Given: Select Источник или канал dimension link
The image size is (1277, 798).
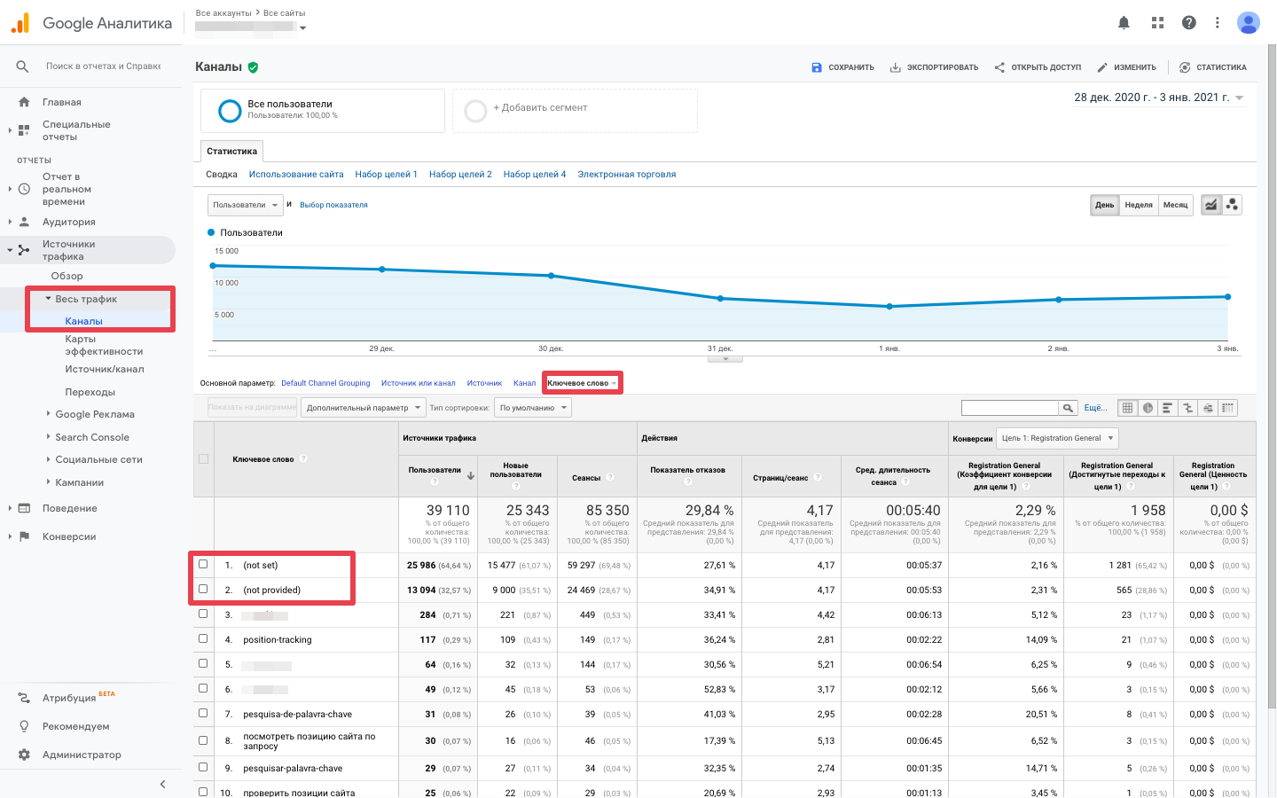Looking at the screenshot, I should pos(419,383).
